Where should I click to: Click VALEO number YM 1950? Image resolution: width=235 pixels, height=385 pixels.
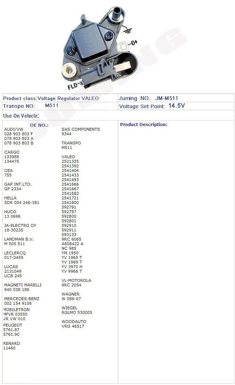(70, 253)
